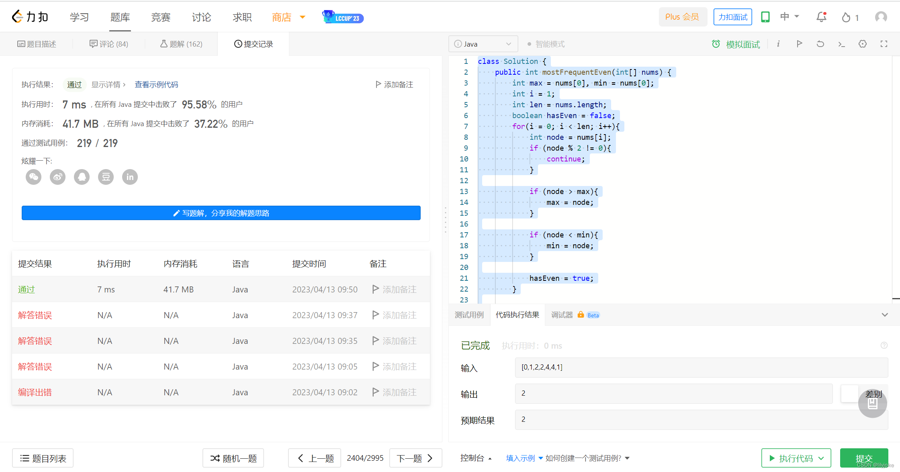
Task: Share result via Weibo icon
Action: coord(58,177)
